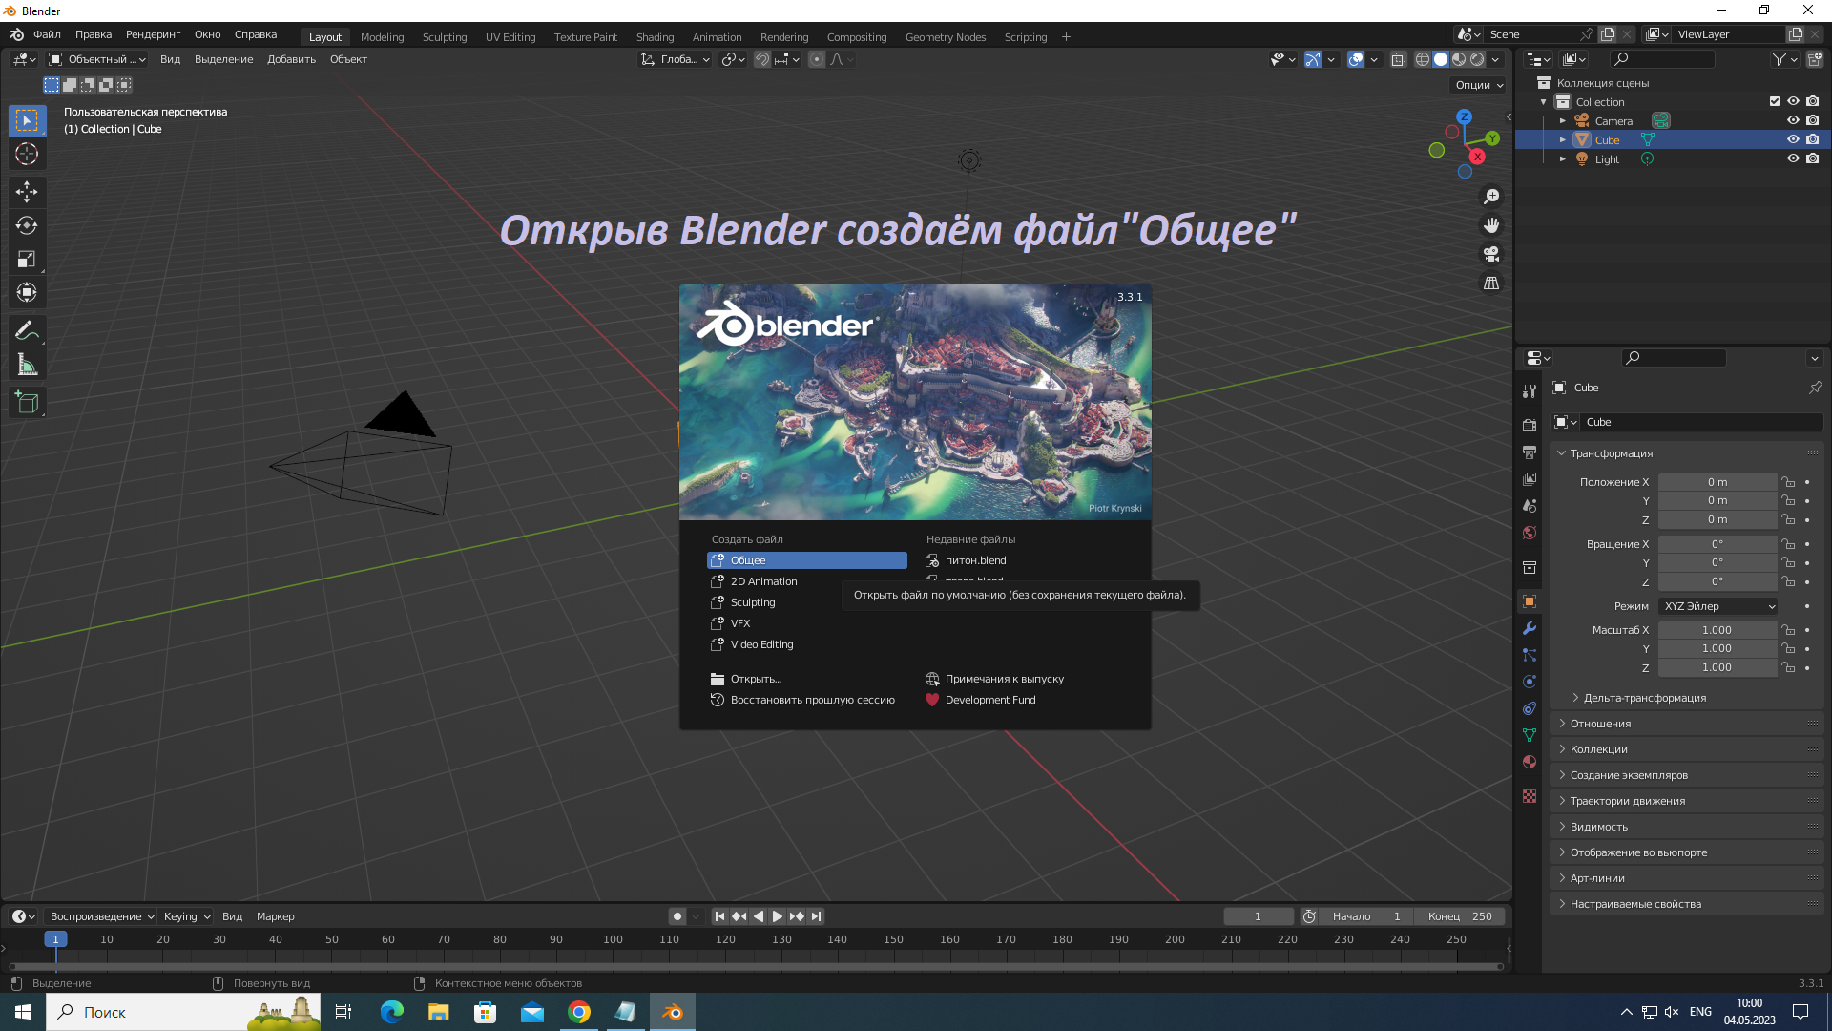Viewport: 1832px width, 1031px height.
Task: Open the Material properties tab icon
Action: [1530, 762]
